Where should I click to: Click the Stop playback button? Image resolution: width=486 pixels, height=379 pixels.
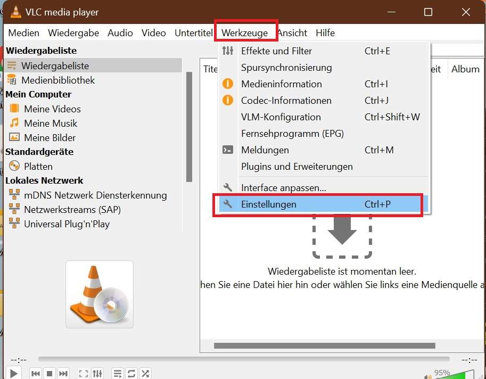(49, 374)
